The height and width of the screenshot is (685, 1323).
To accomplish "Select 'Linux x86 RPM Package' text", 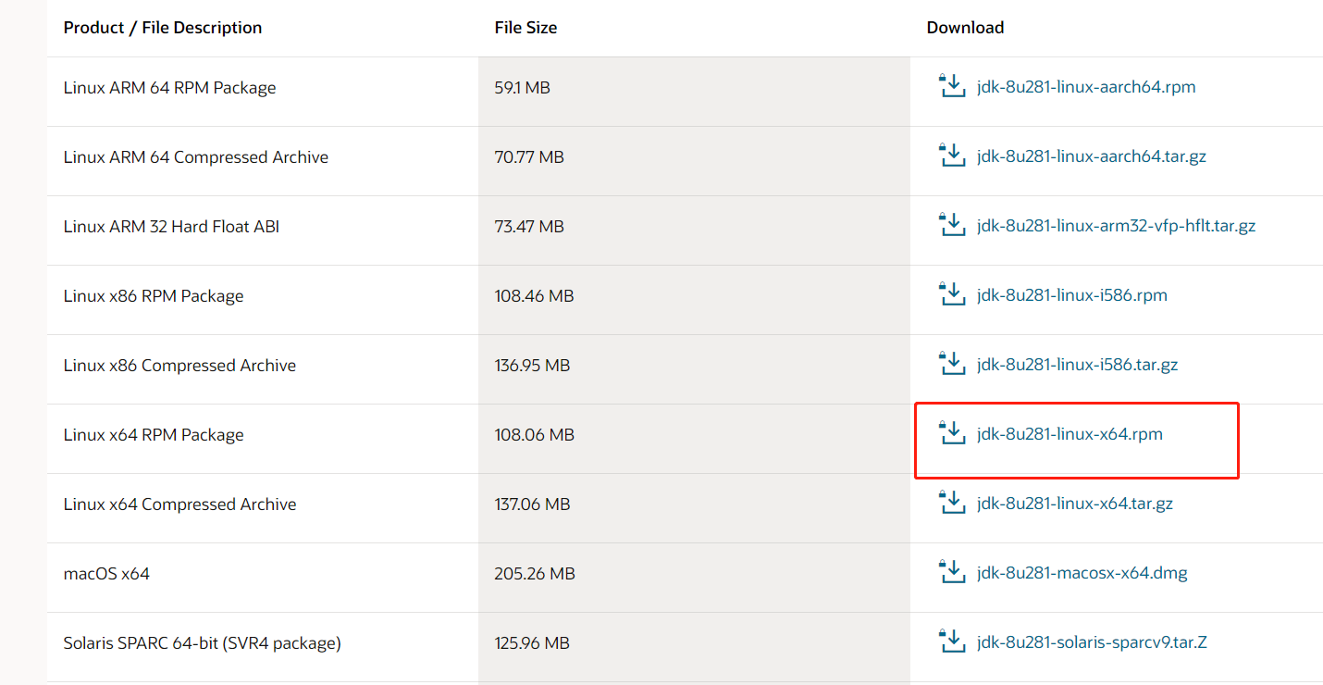I will point(154,296).
